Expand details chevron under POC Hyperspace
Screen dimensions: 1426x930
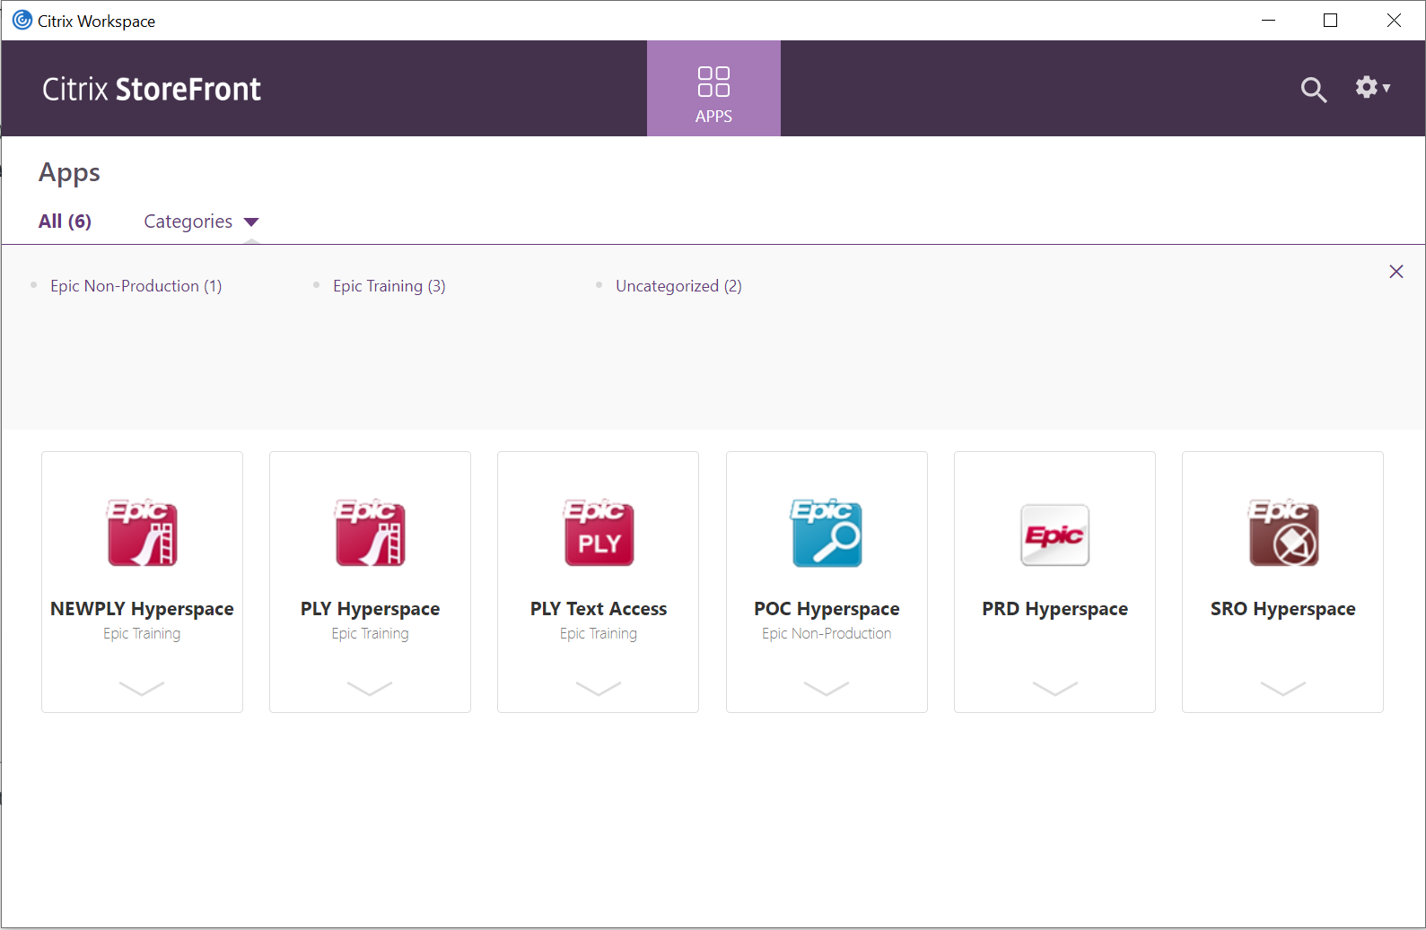click(827, 688)
